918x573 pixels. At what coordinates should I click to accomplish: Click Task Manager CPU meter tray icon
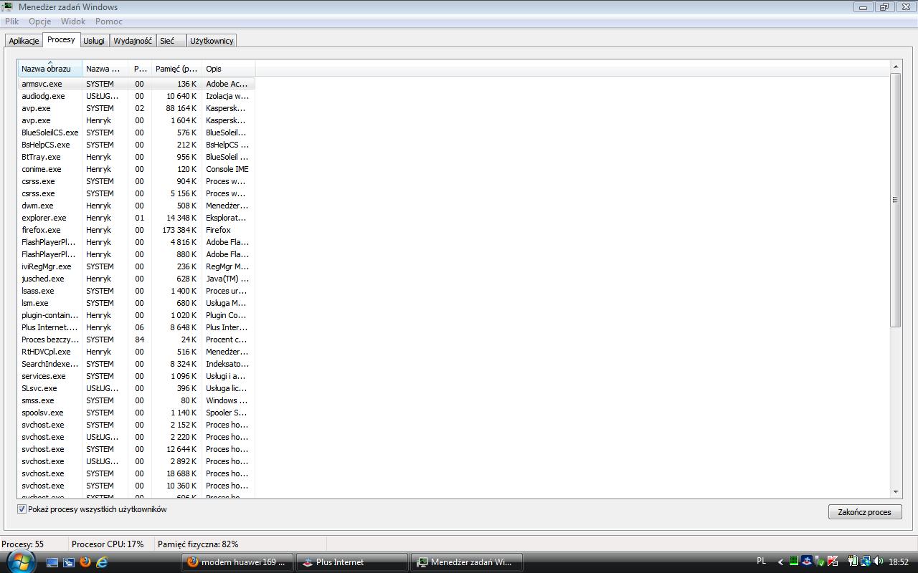coord(794,562)
